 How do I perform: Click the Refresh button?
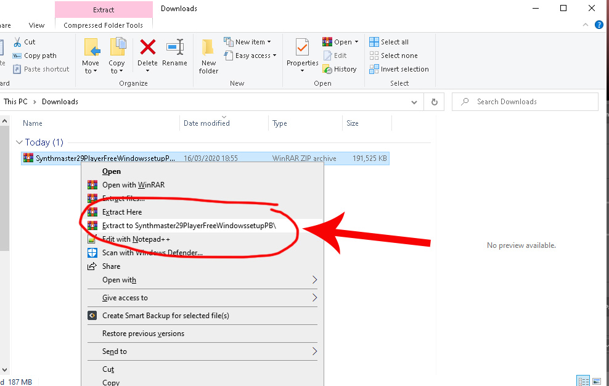tap(434, 102)
